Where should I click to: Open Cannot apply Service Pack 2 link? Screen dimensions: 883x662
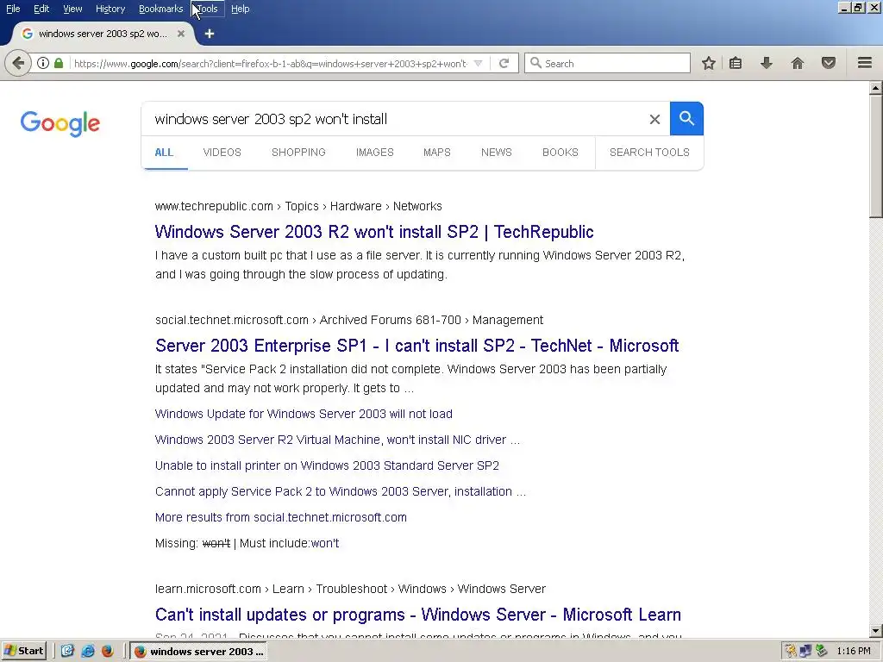coord(340,491)
